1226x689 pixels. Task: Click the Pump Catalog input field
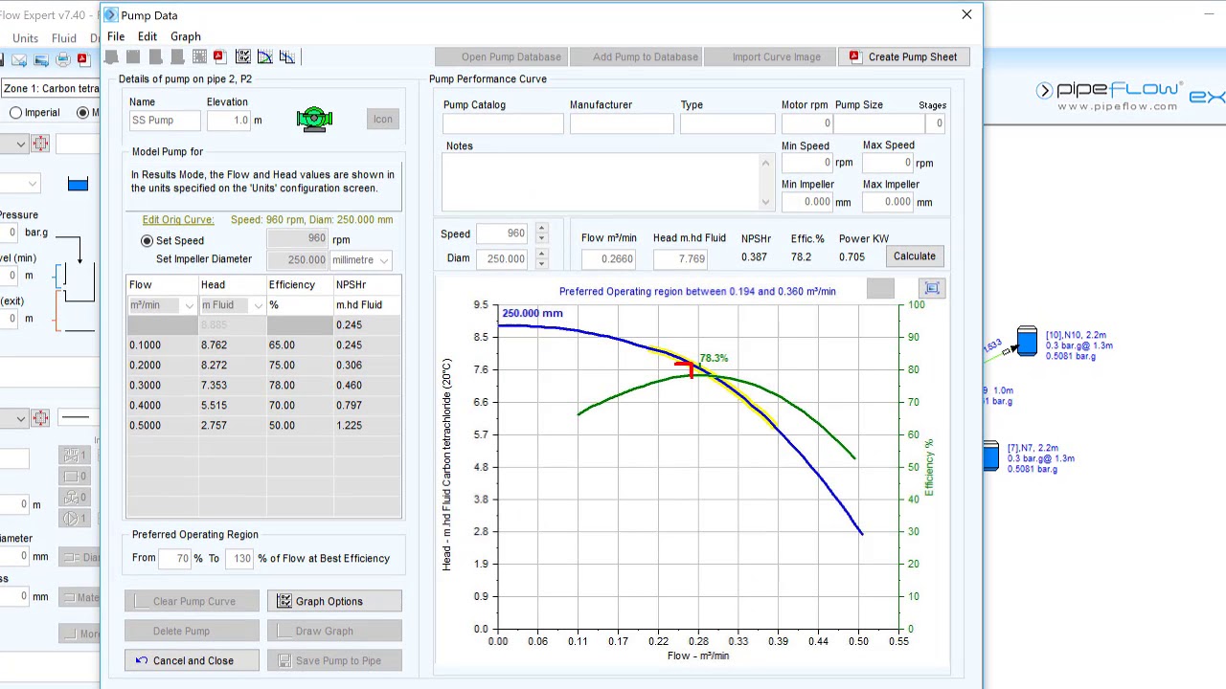[503, 123]
